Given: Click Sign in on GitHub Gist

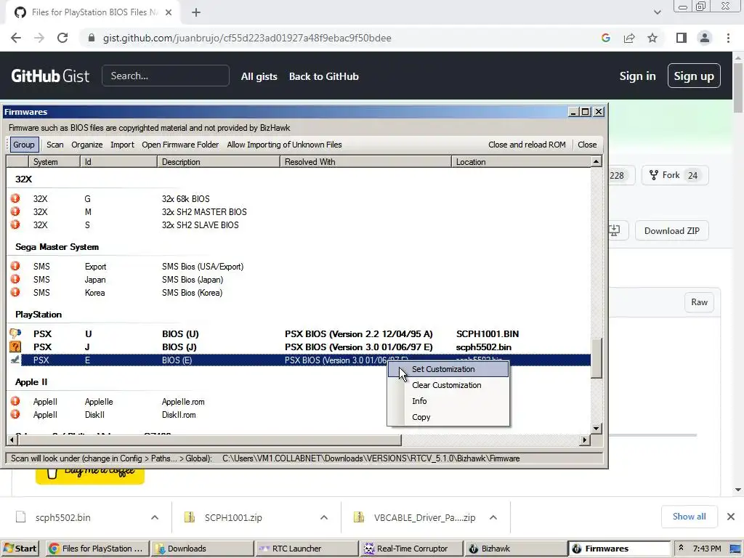Looking at the screenshot, I should coord(637,76).
